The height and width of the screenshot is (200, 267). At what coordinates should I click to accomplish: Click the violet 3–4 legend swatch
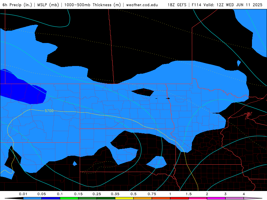pos(235,198)
